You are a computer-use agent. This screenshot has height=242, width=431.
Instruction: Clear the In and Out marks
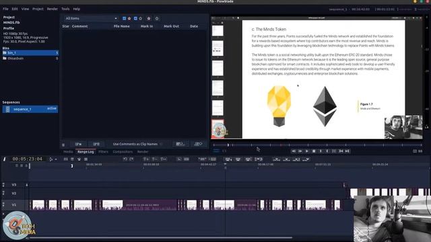[x=334, y=151]
